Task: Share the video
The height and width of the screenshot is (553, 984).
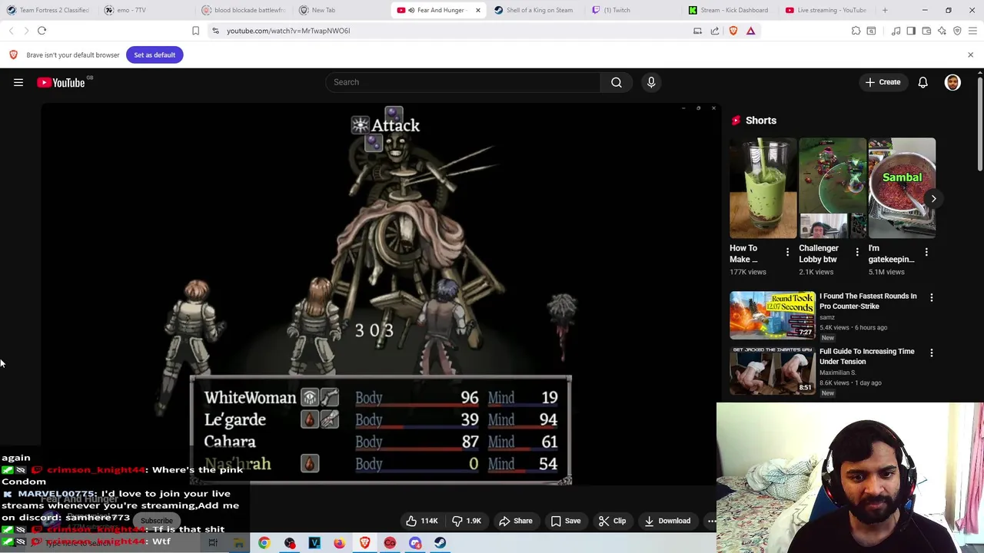Action: [515, 521]
